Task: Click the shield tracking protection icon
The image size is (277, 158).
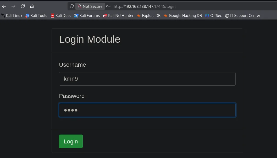Action: point(71,7)
